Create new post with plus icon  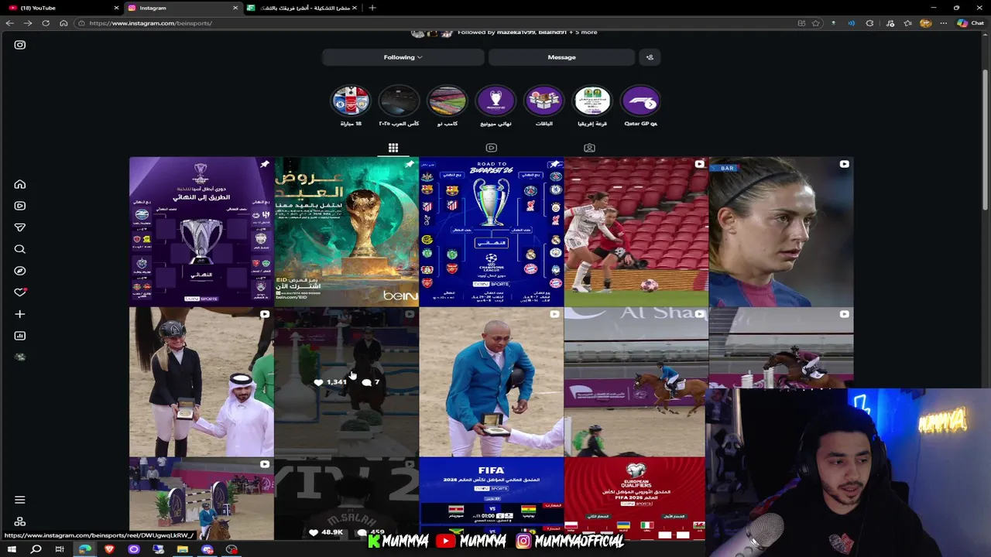coord(20,314)
